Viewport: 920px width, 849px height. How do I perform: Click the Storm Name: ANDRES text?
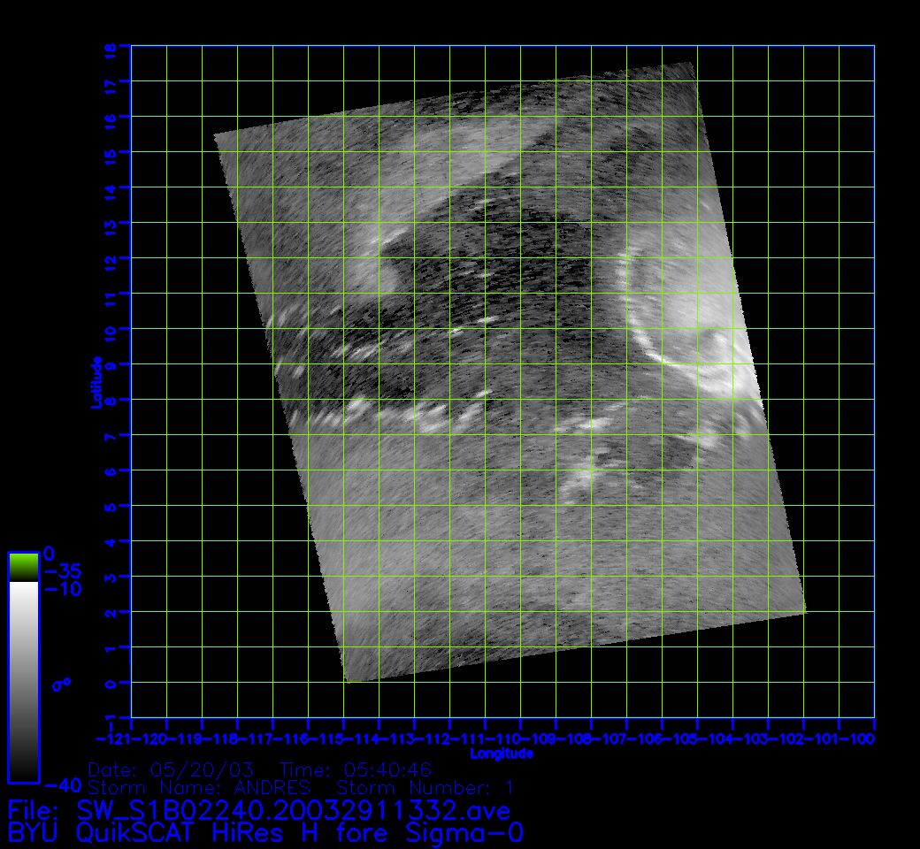click(199, 787)
